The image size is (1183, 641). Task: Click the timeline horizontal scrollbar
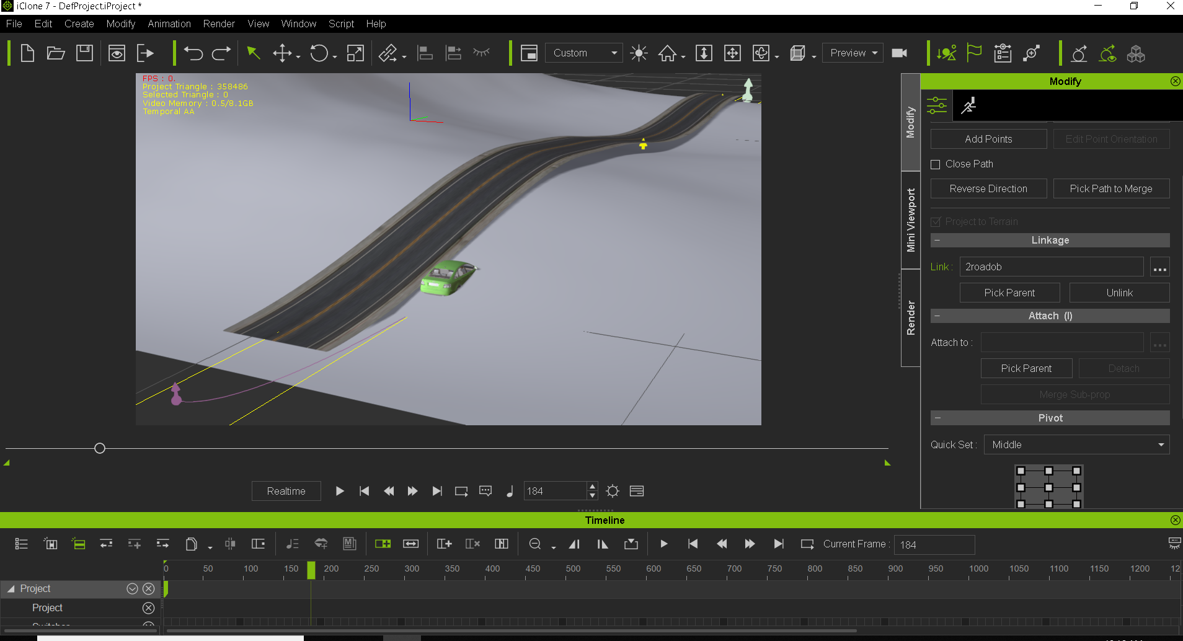512,631
